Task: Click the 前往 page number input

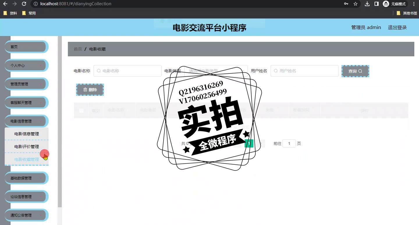Action: [289, 143]
